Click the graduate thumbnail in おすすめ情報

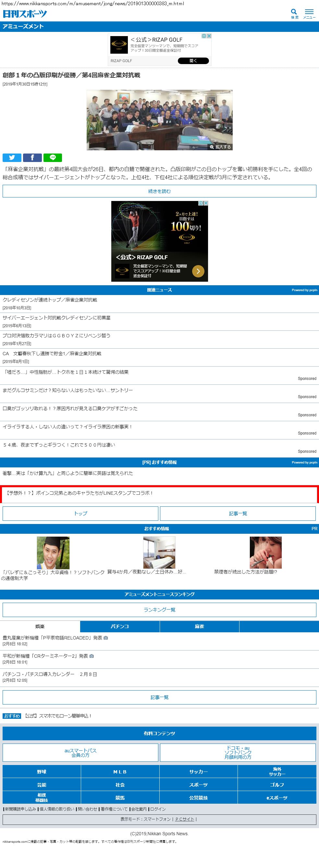coord(53,552)
